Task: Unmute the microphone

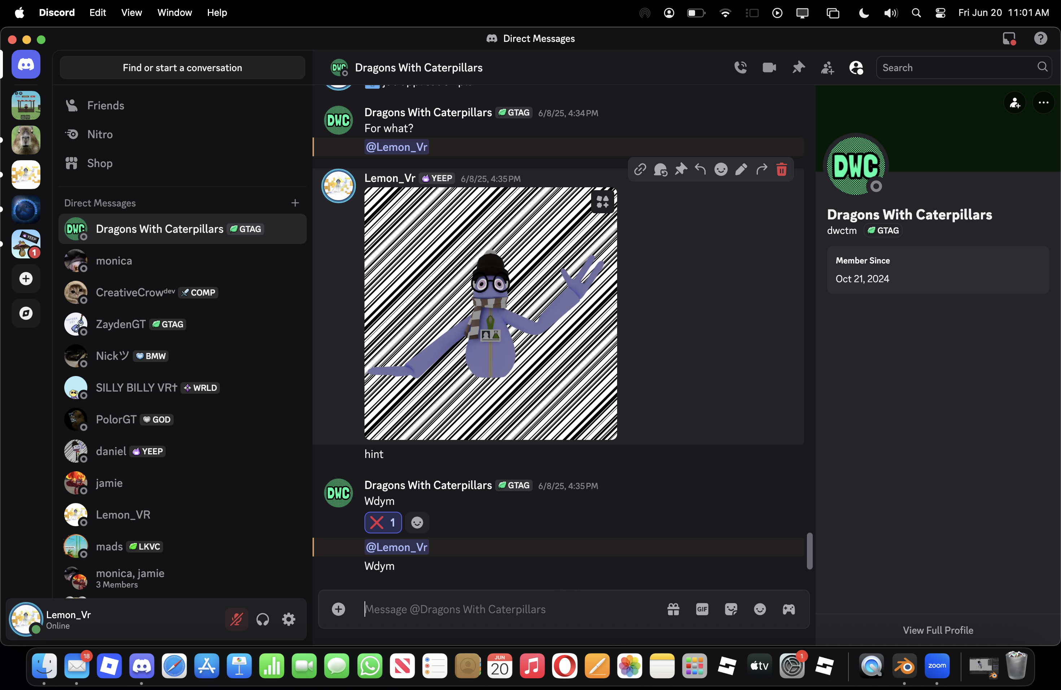Action: tap(236, 619)
